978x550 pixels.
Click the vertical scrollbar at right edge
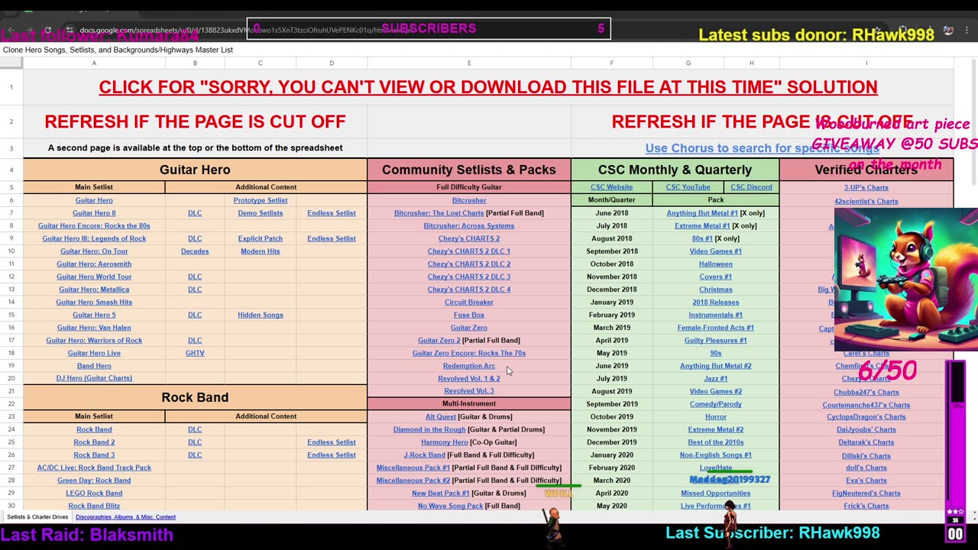(x=973, y=122)
